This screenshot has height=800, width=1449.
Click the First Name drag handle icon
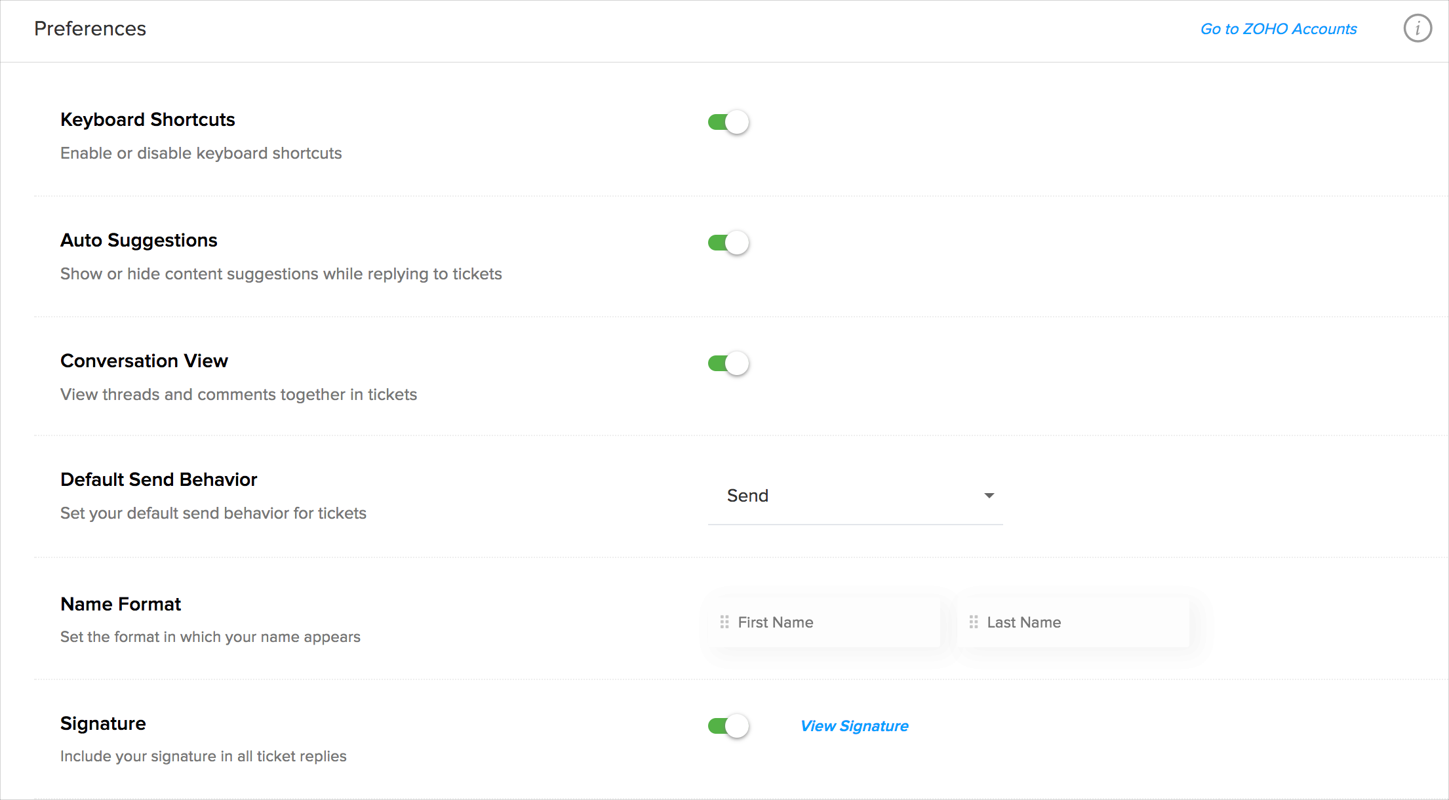coord(724,622)
